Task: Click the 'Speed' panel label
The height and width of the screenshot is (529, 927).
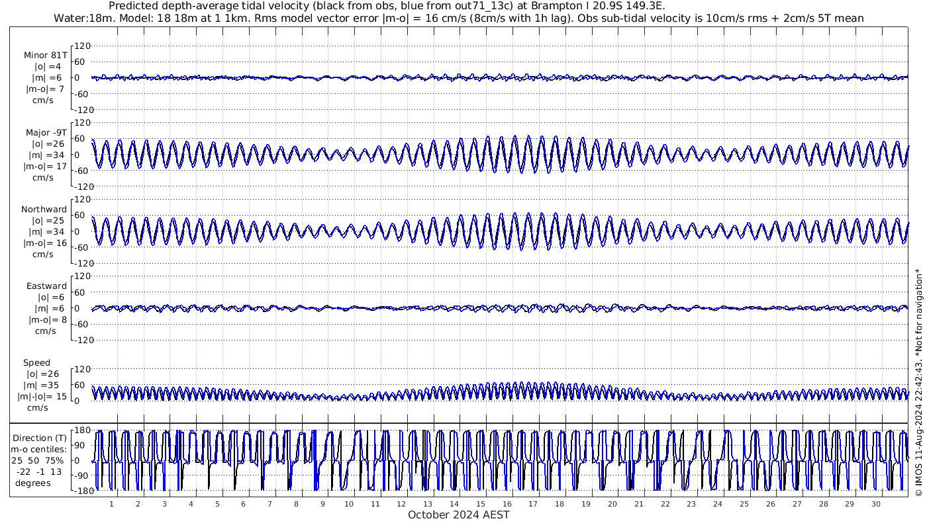Action: coord(36,363)
